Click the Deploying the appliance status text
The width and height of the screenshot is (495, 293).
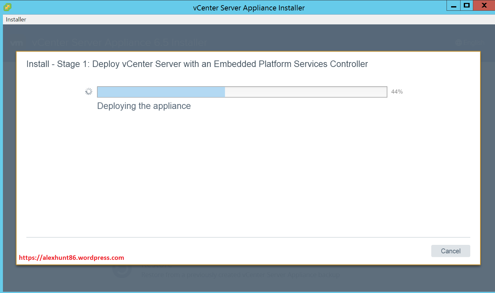tap(144, 106)
